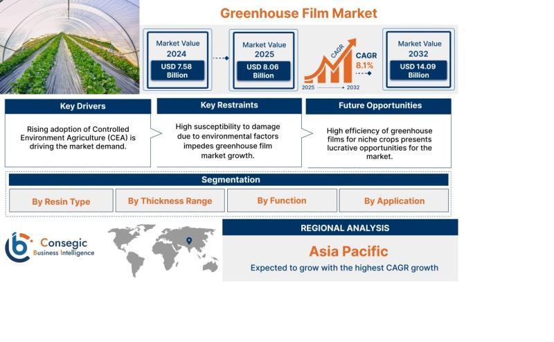
Task: Click the high susceptibility to damage text
Action: (x=228, y=141)
